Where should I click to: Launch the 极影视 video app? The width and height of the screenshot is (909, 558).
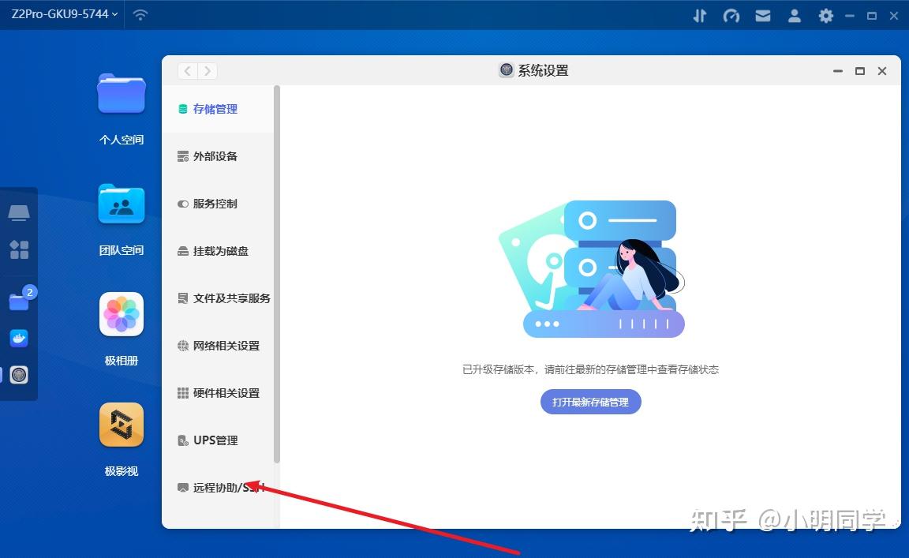(122, 425)
